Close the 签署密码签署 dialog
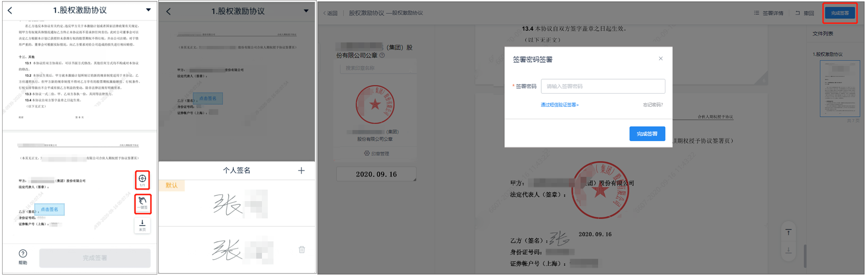 tap(661, 58)
